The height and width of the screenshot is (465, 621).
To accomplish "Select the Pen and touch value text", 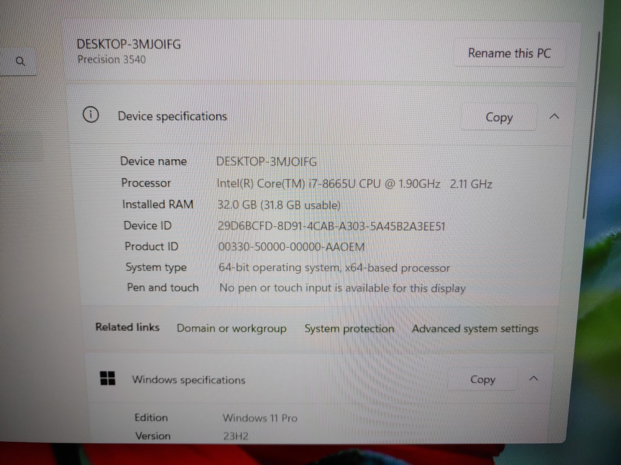I will click(x=342, y=288).
